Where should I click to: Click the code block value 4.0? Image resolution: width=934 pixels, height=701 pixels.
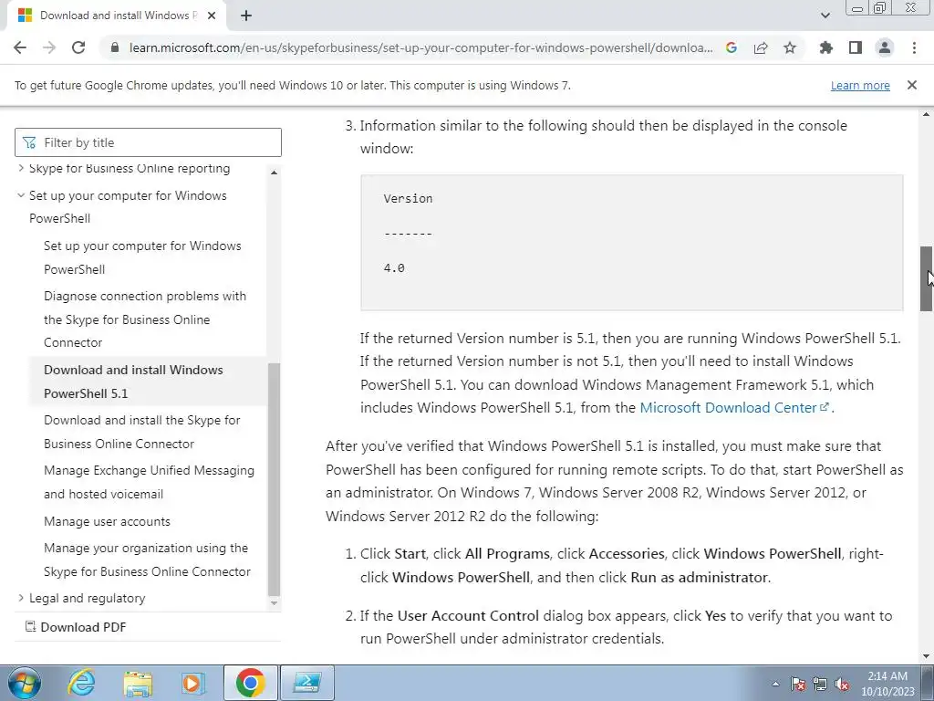394,268
